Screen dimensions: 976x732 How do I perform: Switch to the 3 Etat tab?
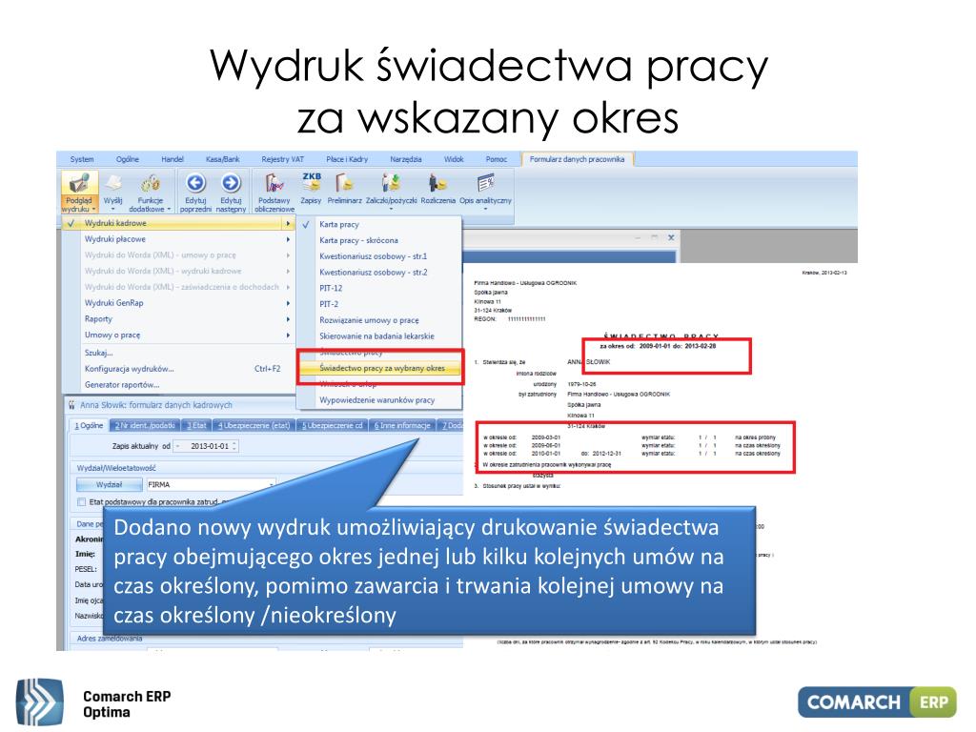pos(196,426)
